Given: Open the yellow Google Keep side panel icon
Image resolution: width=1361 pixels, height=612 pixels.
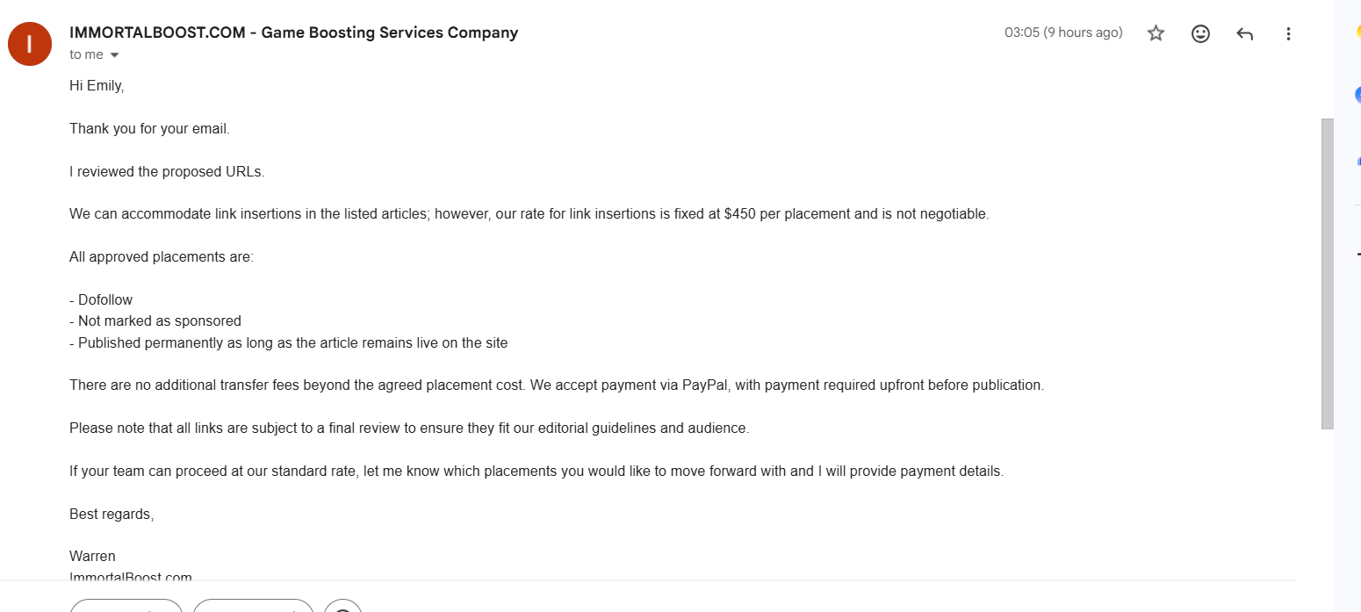Looking at the screenshot, I should 1357,33.
